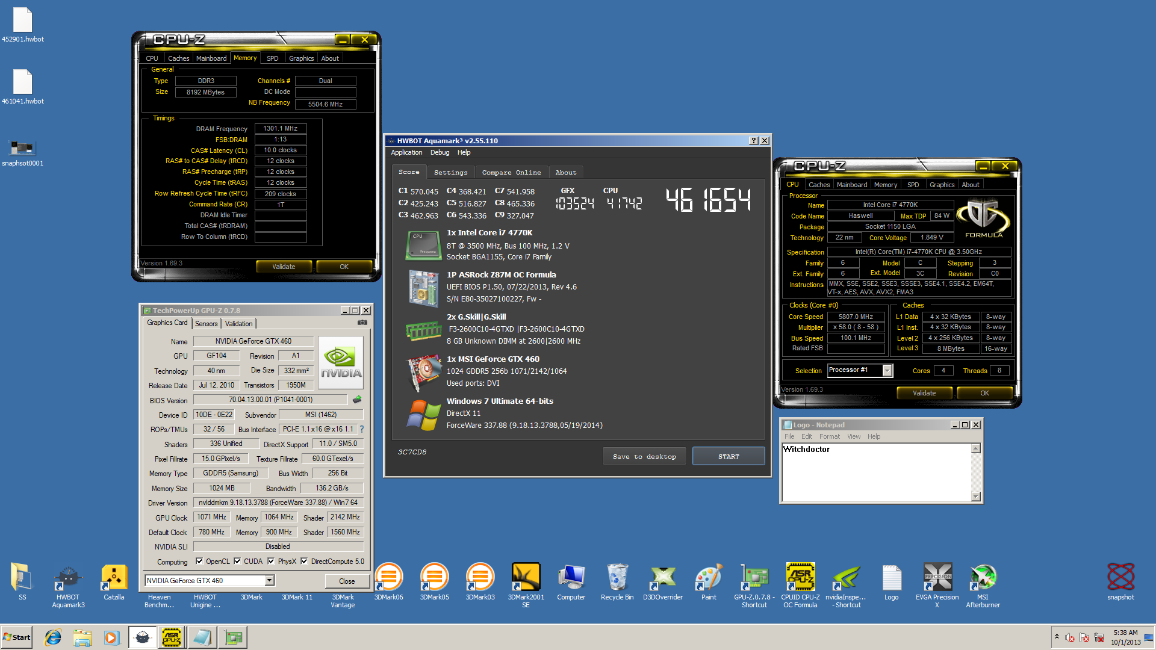Expand GPU-Z graphics card selection dropdown
Screen dimensions: 1156x650
pos(269,580)
